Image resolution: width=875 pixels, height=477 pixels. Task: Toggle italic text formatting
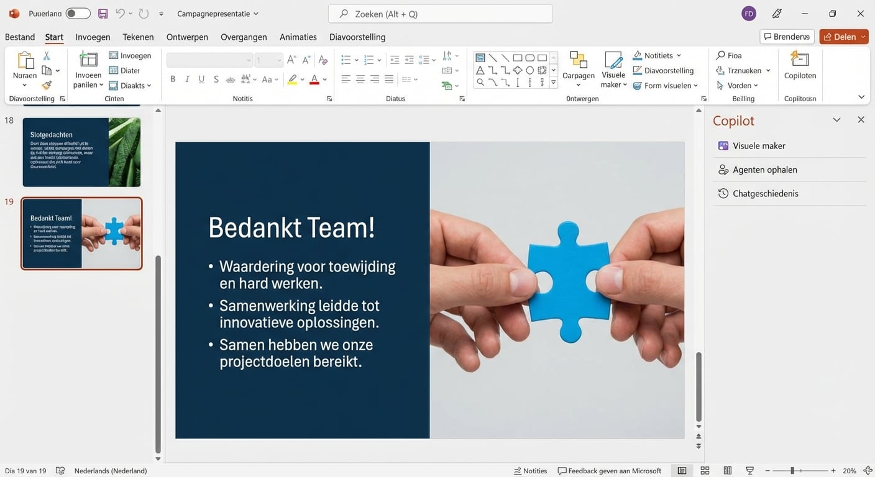(187, 79)
